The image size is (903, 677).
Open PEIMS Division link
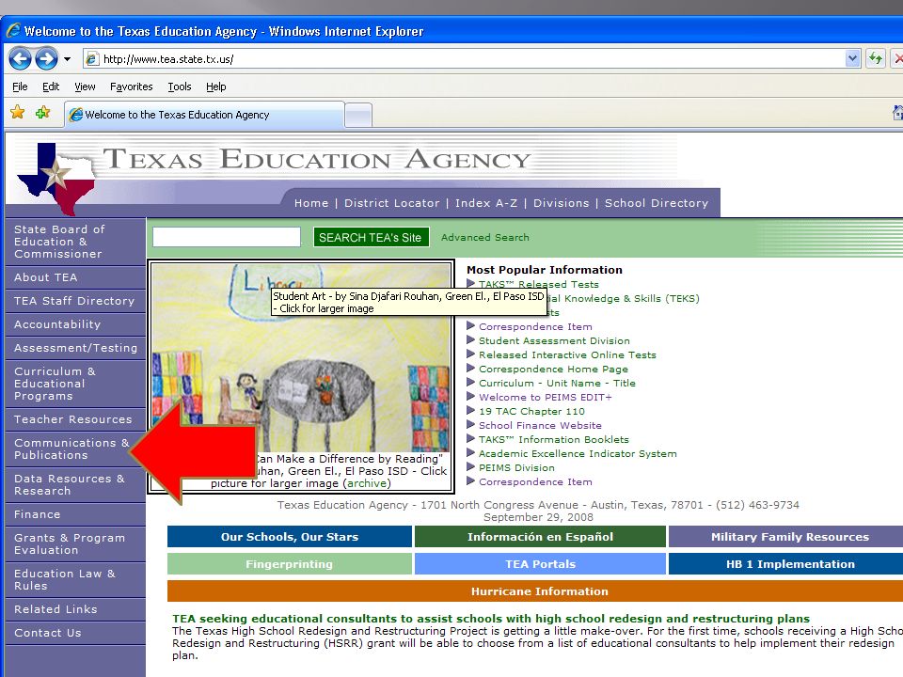pos(516,468)
